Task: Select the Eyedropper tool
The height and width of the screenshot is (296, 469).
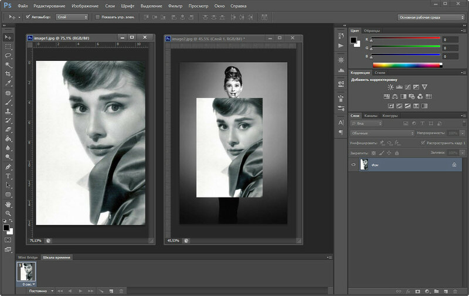Action: click(8, 83)
